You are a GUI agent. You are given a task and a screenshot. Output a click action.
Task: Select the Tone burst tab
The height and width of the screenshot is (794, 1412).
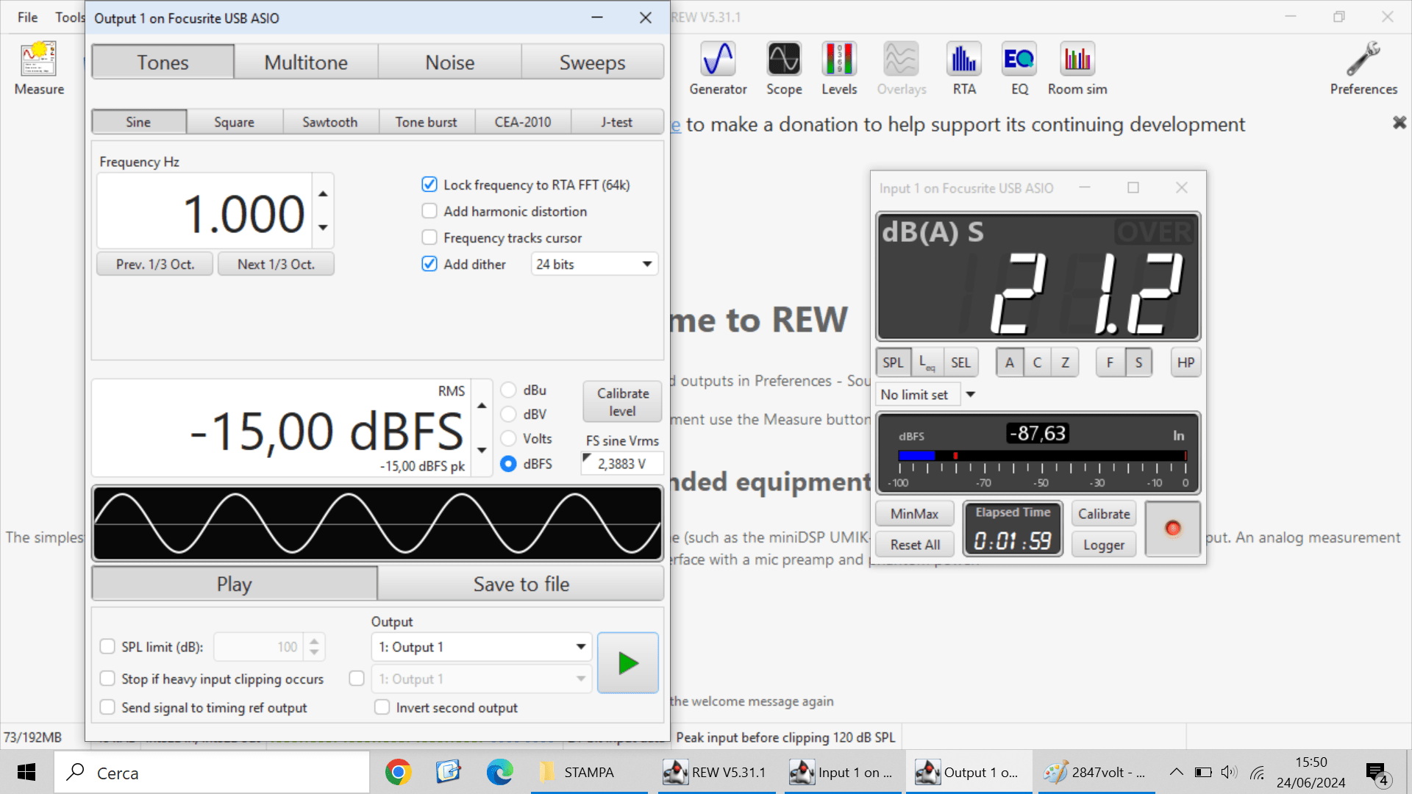pyautogui.click(x=426, y=122)
